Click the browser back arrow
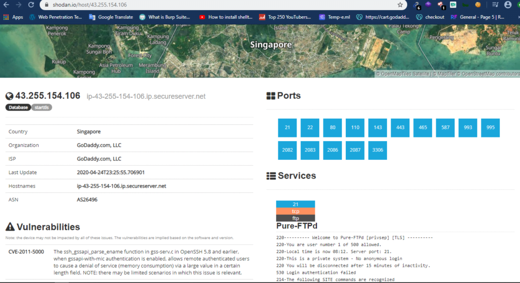Image resolution: width=520 pixels, height=283 pixels. pos(6,5)
